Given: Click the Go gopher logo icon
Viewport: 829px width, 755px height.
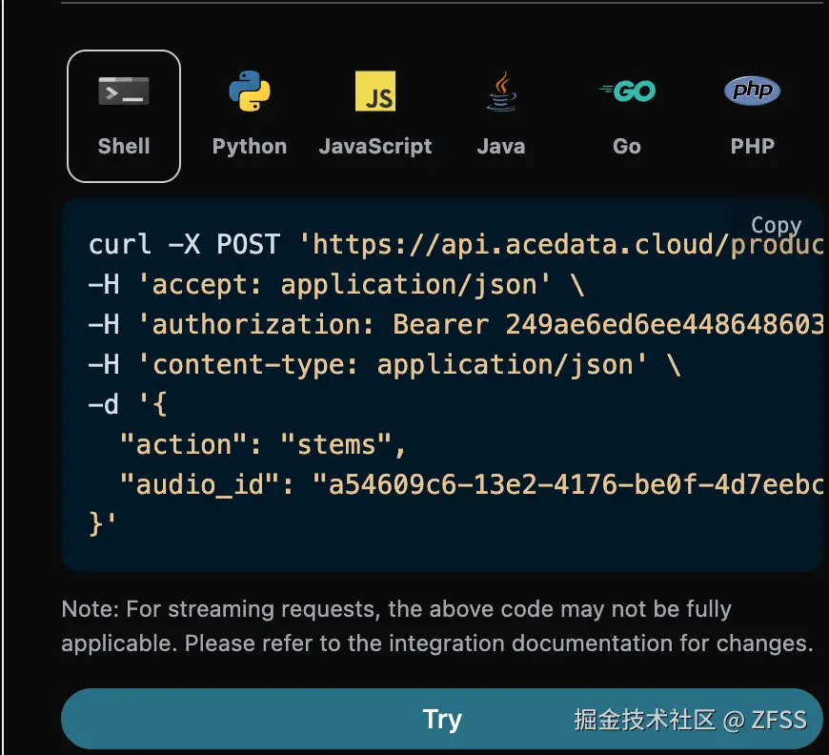Looking at the screenshot, I should [627, 91].
